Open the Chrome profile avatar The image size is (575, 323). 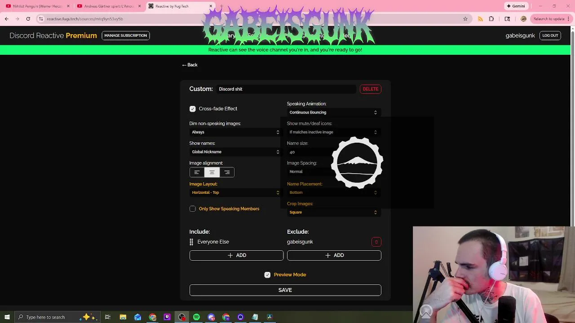click(x=523, y=19)
